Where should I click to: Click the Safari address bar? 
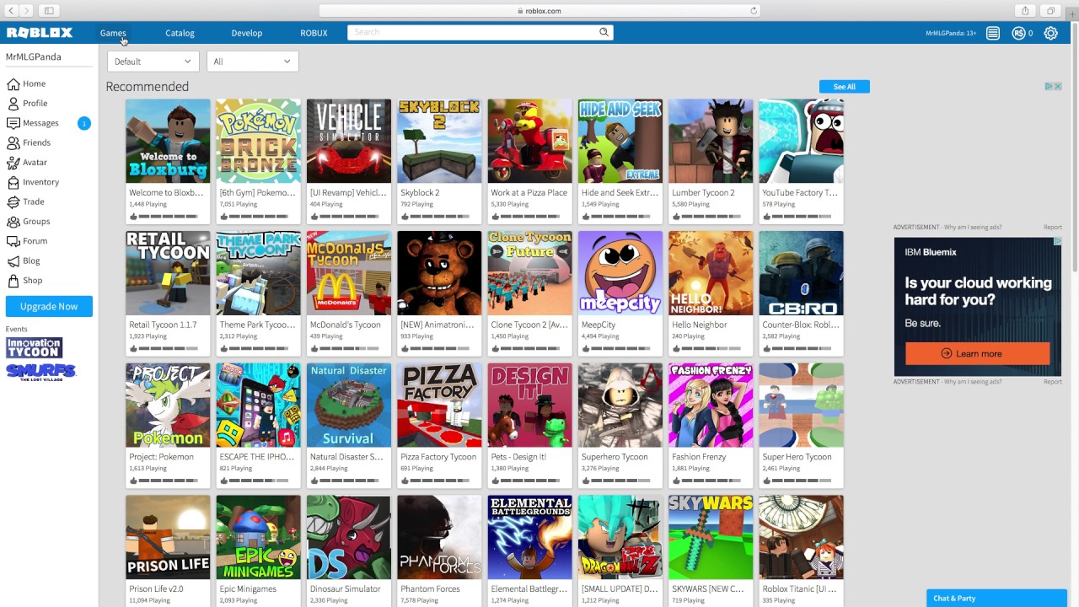tap(539, 11)
